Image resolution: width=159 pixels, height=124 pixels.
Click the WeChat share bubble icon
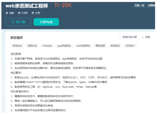pyautogui.click(x=120, y=37)
